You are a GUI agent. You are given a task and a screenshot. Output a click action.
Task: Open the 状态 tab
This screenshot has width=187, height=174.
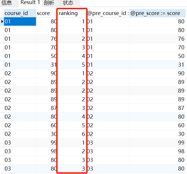(70, 3)
